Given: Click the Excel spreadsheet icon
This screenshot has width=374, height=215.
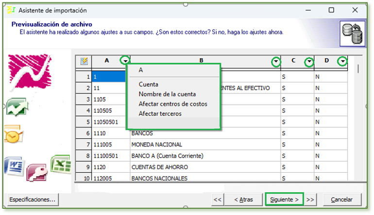Looking at the screenshot, I should pos(61,165).
